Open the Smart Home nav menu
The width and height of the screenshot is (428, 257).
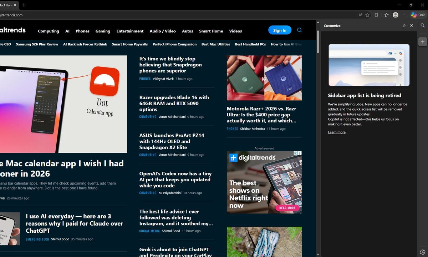(211, 31)
